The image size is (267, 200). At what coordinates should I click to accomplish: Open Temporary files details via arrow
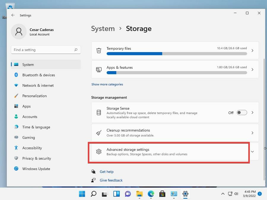click(252, 51)
